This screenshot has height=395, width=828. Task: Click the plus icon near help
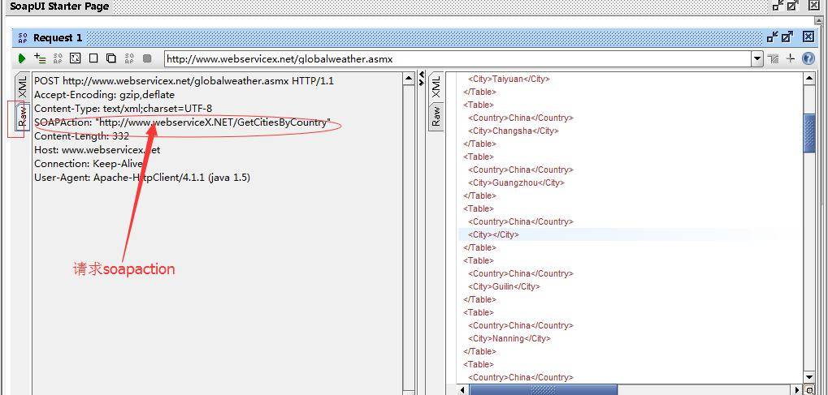click(791, 59)
